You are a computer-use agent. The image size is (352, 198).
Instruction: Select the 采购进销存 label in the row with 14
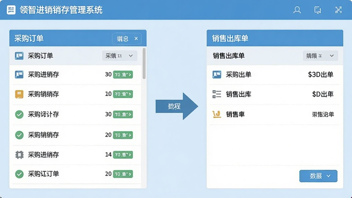click(43, 155)
